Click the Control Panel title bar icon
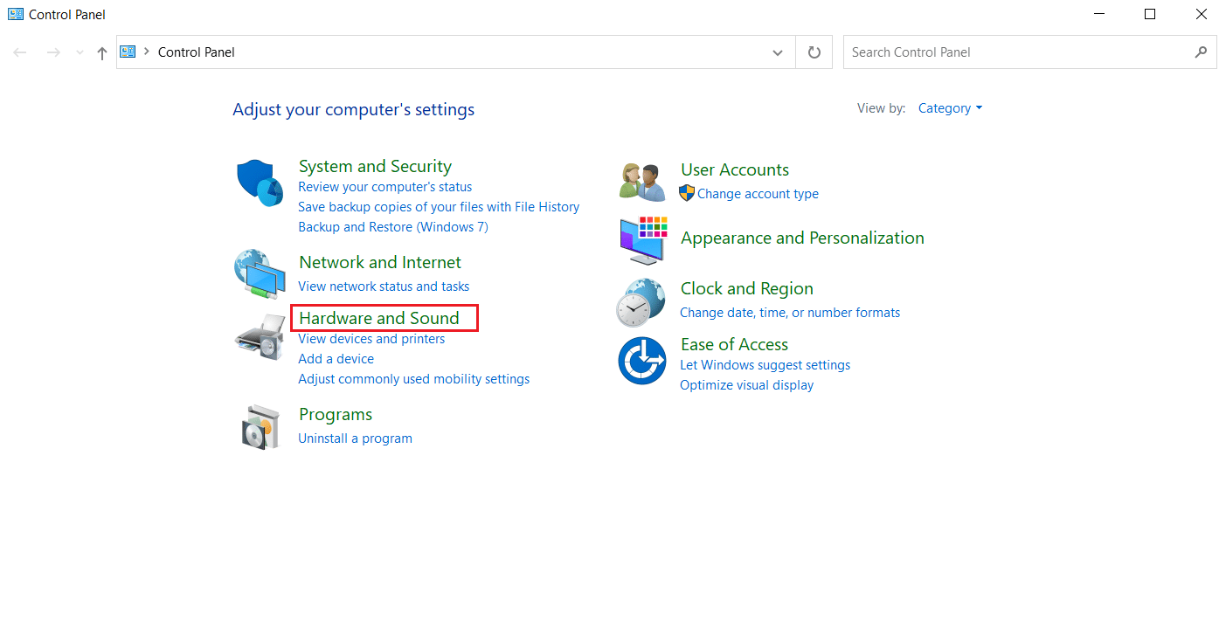 pos(16,14)
